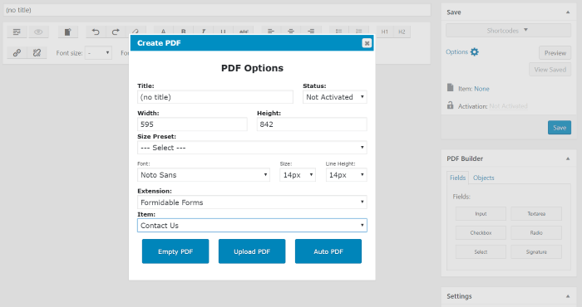The height and width of the screenshot is (307, 582).
Task: Close the Create PDF dialog
Action: coord(367,43)
